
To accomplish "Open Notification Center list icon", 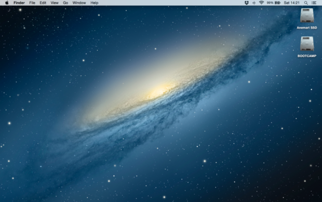I will click(314, 3).
